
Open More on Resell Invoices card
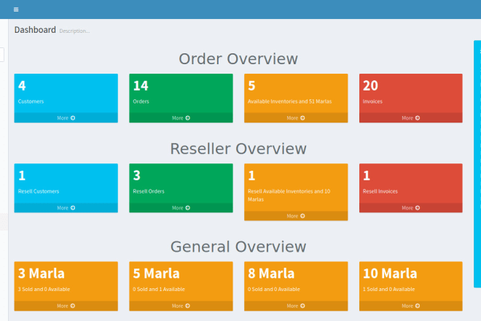coord(411,208)
